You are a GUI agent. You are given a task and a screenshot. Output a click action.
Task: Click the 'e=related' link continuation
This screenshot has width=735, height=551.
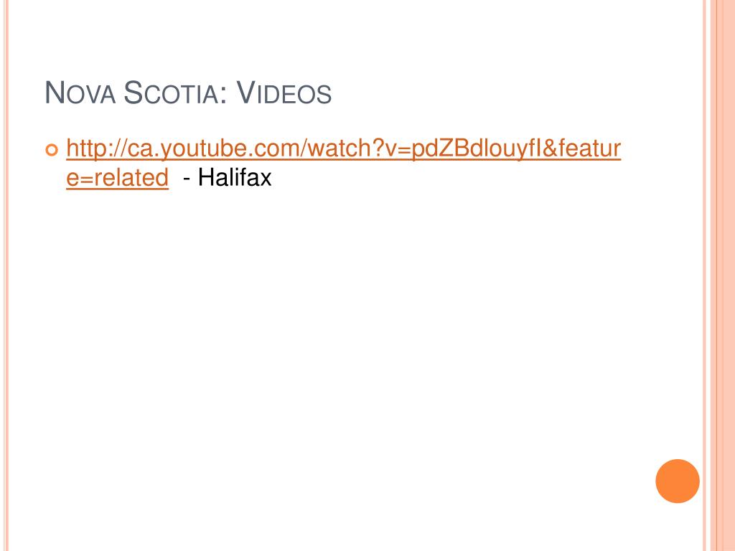click(x=117, y=178)
